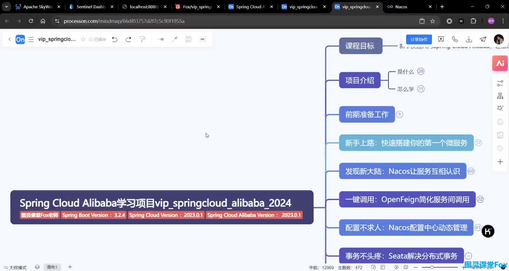Viewport: 509px width, 271px height.
Task: Click the plus icon in right sidebar
Action: pos(500,162)
